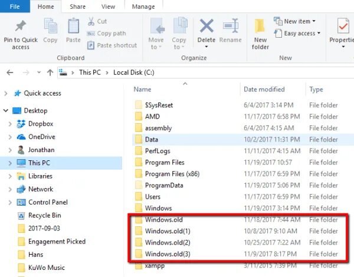Sort by the Type column header
Viewport: 354px width, 277px height.
[x=316, y=90]
